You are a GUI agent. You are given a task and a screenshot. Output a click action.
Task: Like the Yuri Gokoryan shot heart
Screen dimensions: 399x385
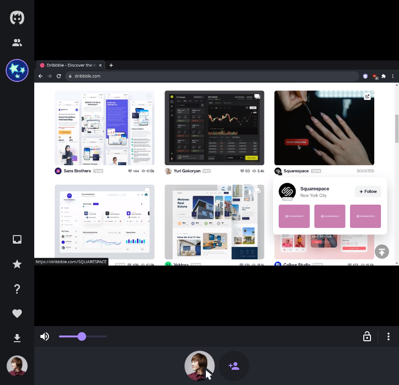(242, 171)
